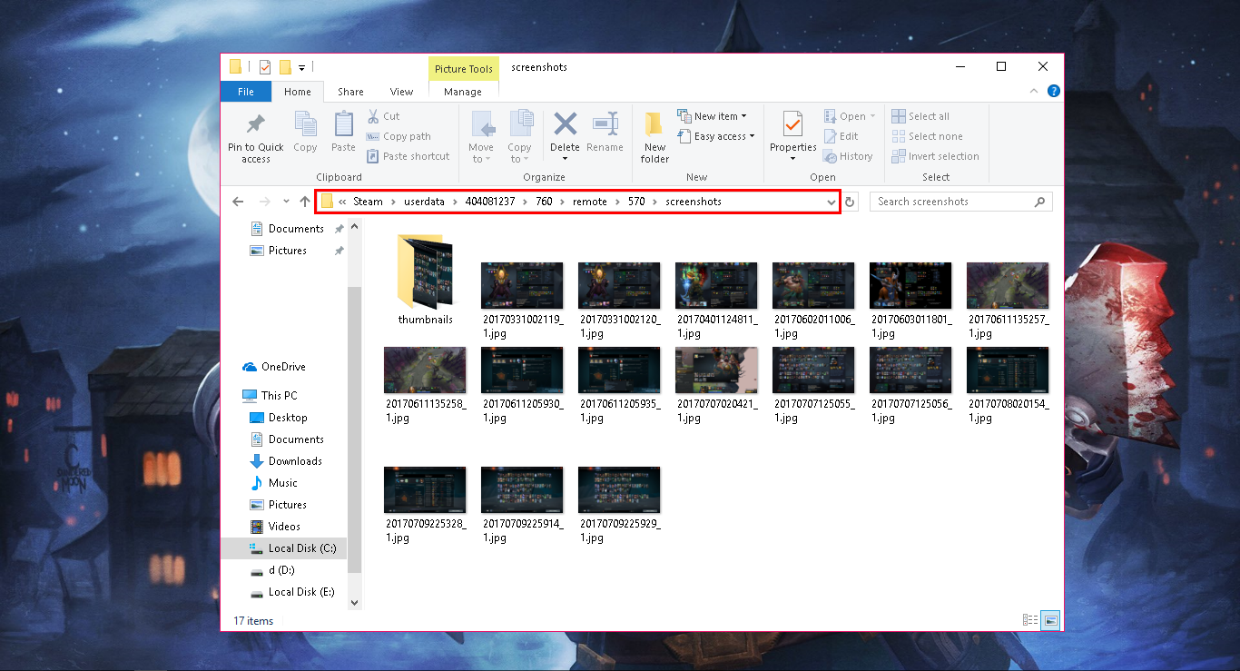This screenshot has width=1240, height=671.
Task: Open file History from the ribbon
Action: (x=849, y=155)
